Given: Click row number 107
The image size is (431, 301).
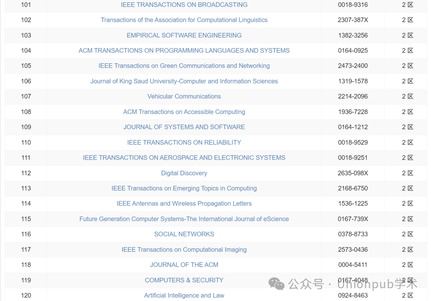Looking at the screenshot, I should point(26,96).
